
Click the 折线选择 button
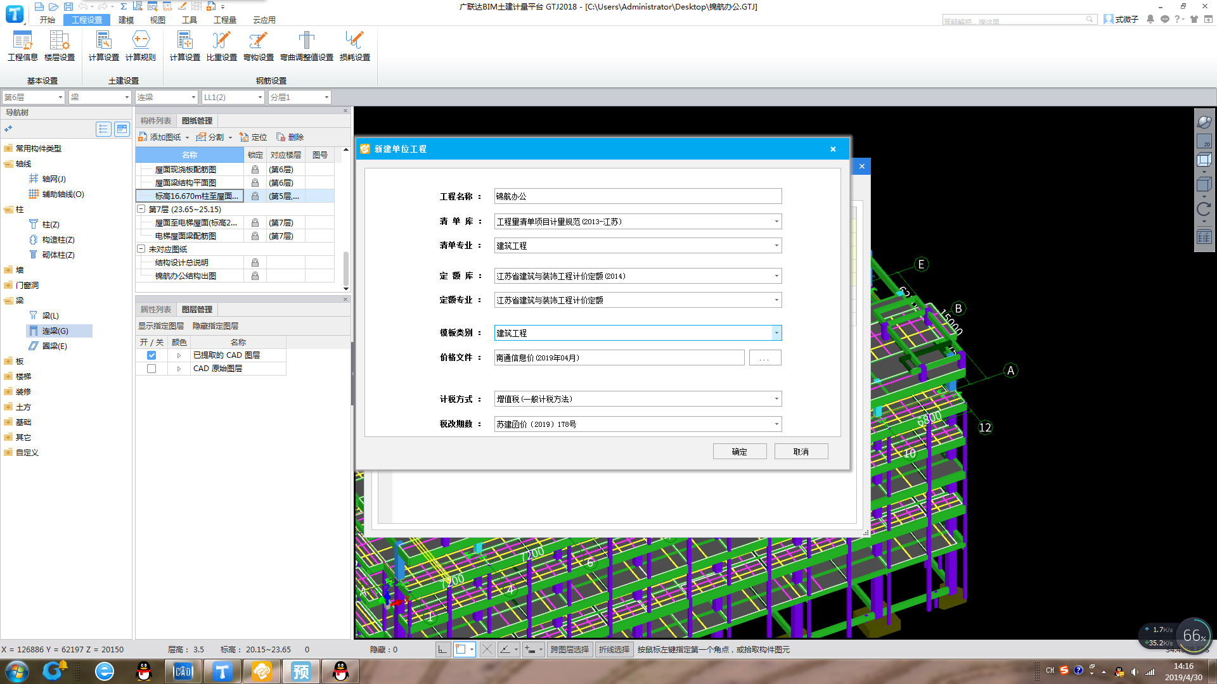pos(614,649)
